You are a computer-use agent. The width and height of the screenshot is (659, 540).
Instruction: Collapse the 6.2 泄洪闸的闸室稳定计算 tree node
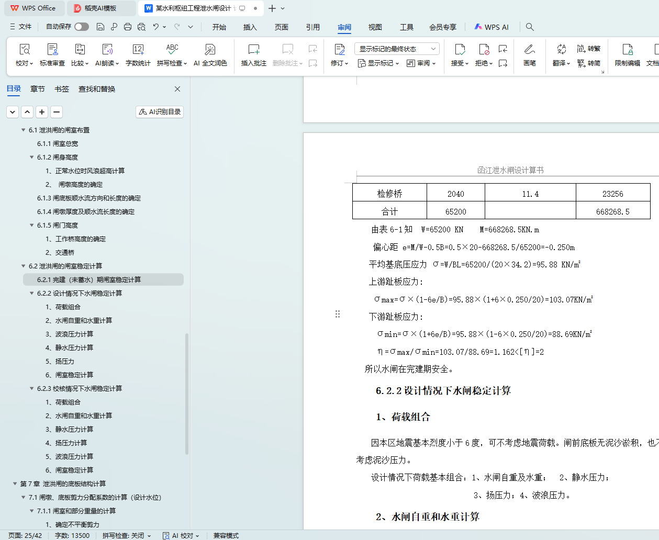(x=23, y=266)
